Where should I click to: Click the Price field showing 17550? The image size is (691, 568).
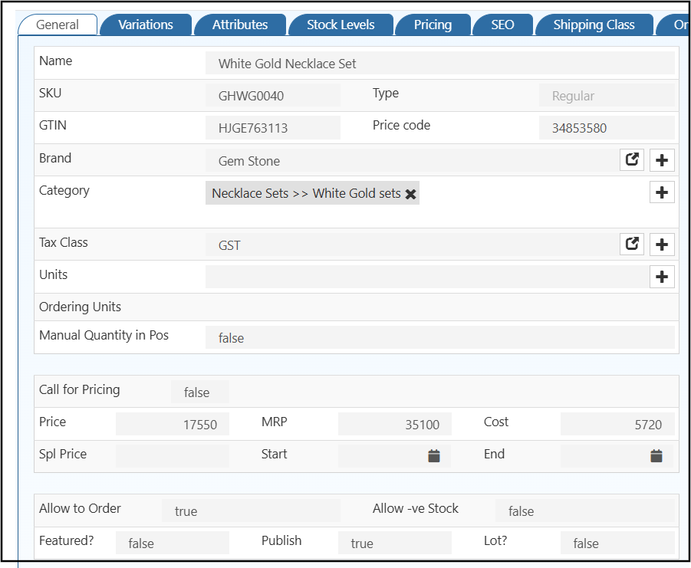(x=172, y=424)
